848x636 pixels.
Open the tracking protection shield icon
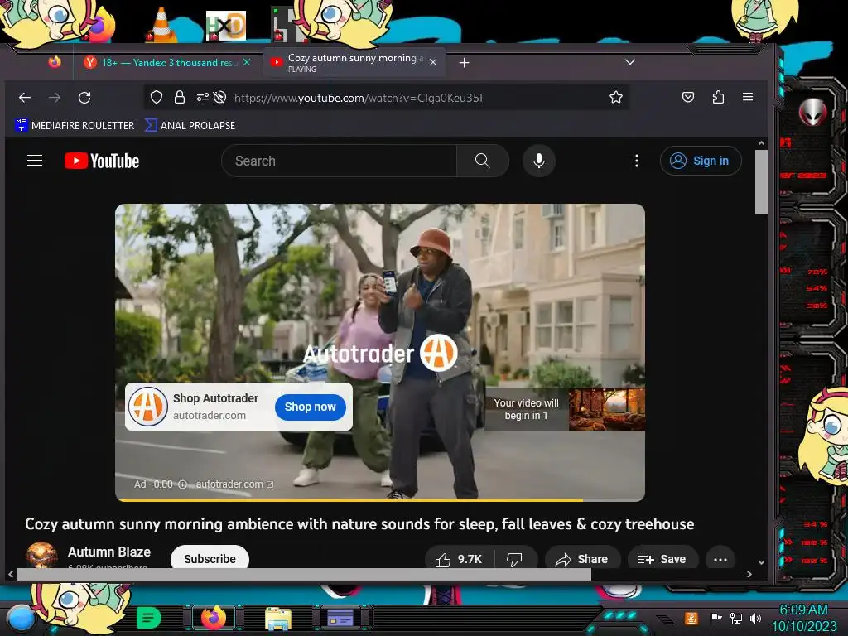pos(157,98)
